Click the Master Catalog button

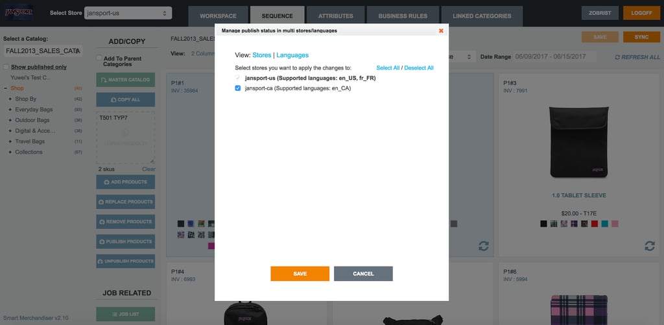(125, 80)
